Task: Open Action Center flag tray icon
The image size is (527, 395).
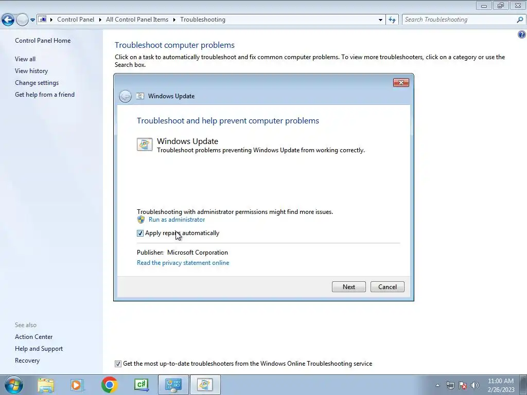Action: [x=463, y=385]
